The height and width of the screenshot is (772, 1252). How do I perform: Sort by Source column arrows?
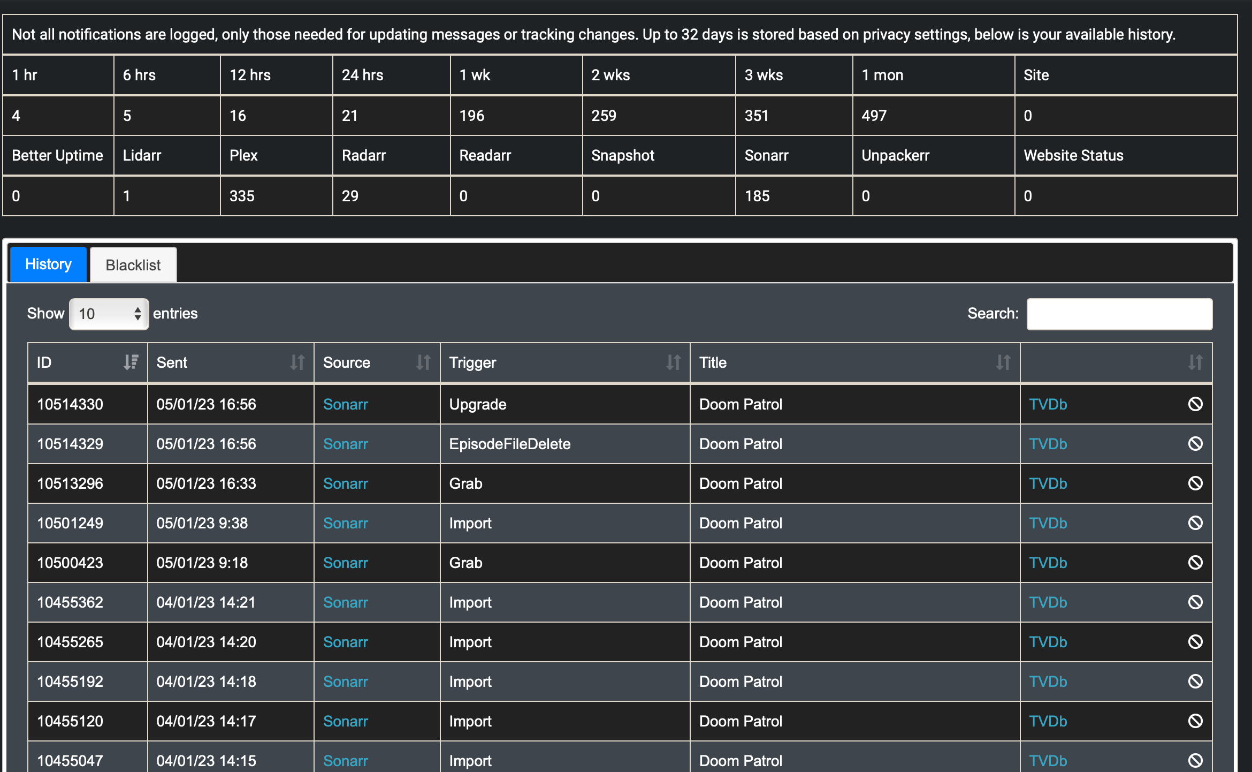click(x=423, y=362)
